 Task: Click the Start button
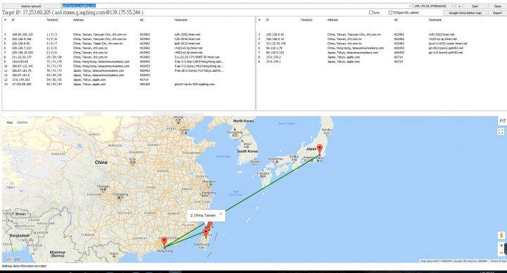[x=475, y=6]
